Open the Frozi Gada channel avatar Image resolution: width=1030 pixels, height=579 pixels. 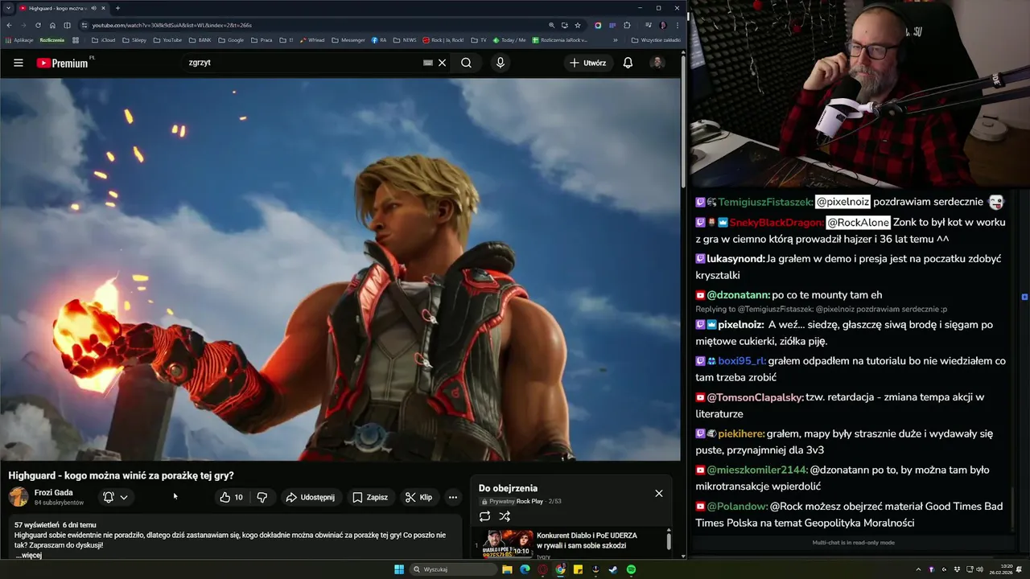coord(19,497)
